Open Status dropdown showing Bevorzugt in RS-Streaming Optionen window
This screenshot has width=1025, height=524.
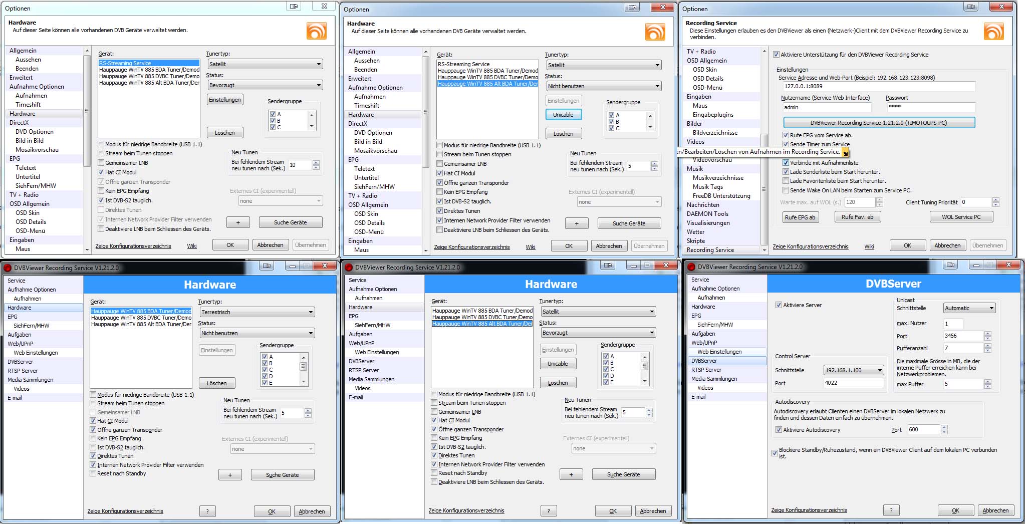coord(265,85)
